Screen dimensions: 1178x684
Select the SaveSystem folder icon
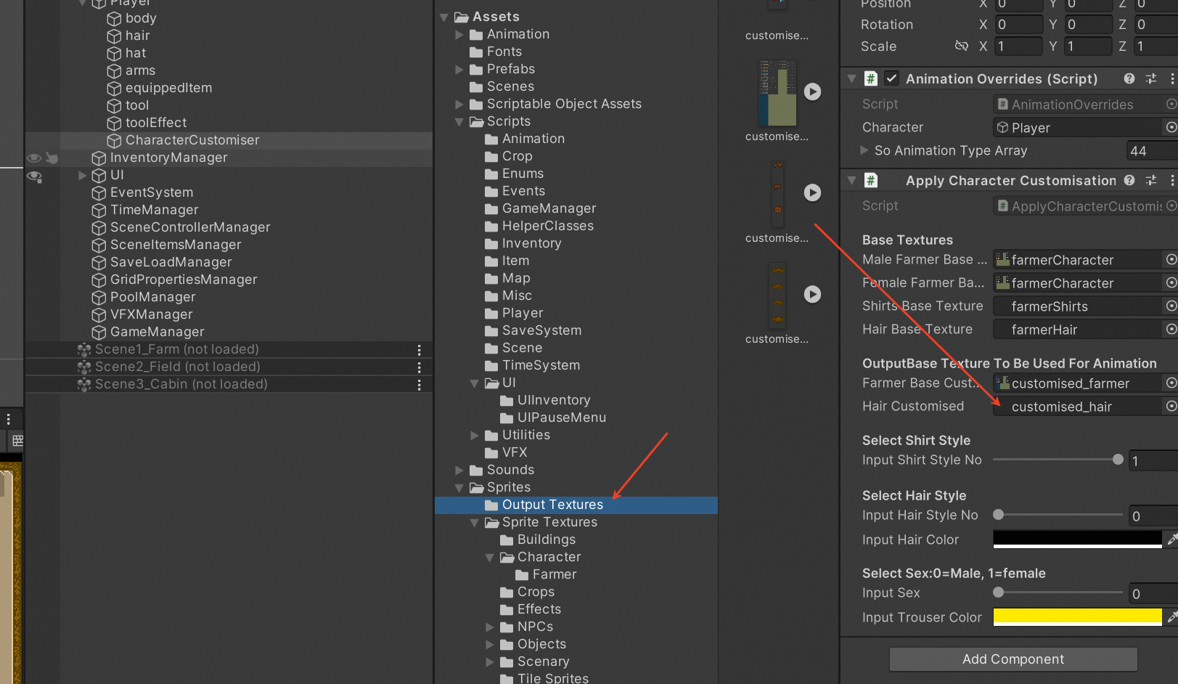(x=491, y=330)
